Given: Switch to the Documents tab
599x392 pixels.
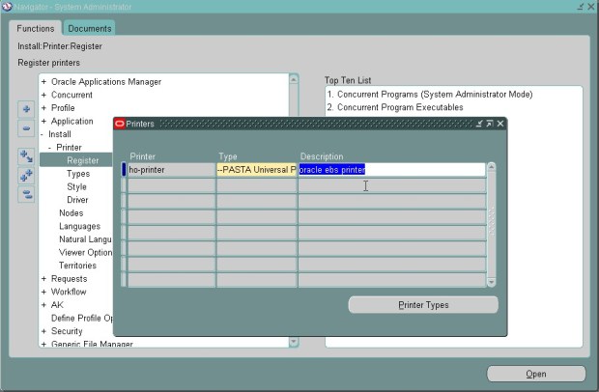Looking at the screenshot, I should [89, 28].
